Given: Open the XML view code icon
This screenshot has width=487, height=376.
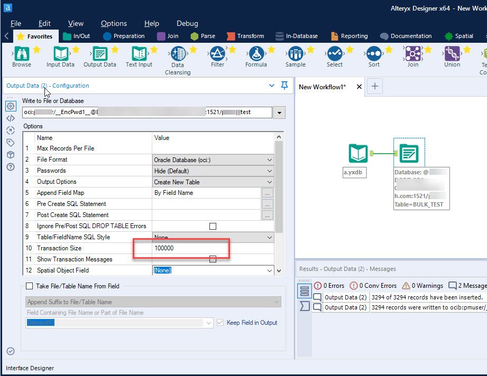Looking at the screenshot, I should 11,118.
